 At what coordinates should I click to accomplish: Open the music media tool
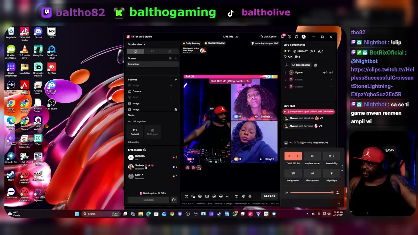pyautogui.click(x=193, y=196)
